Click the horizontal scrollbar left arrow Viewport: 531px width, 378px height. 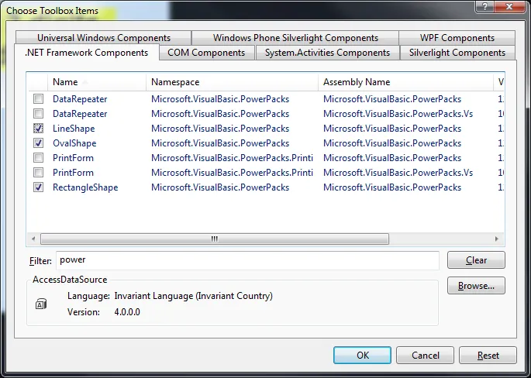pos(33,239)
